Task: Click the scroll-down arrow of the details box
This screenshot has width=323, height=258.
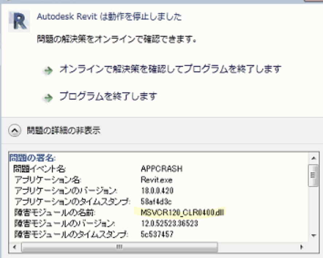Action: pos(314,235)
